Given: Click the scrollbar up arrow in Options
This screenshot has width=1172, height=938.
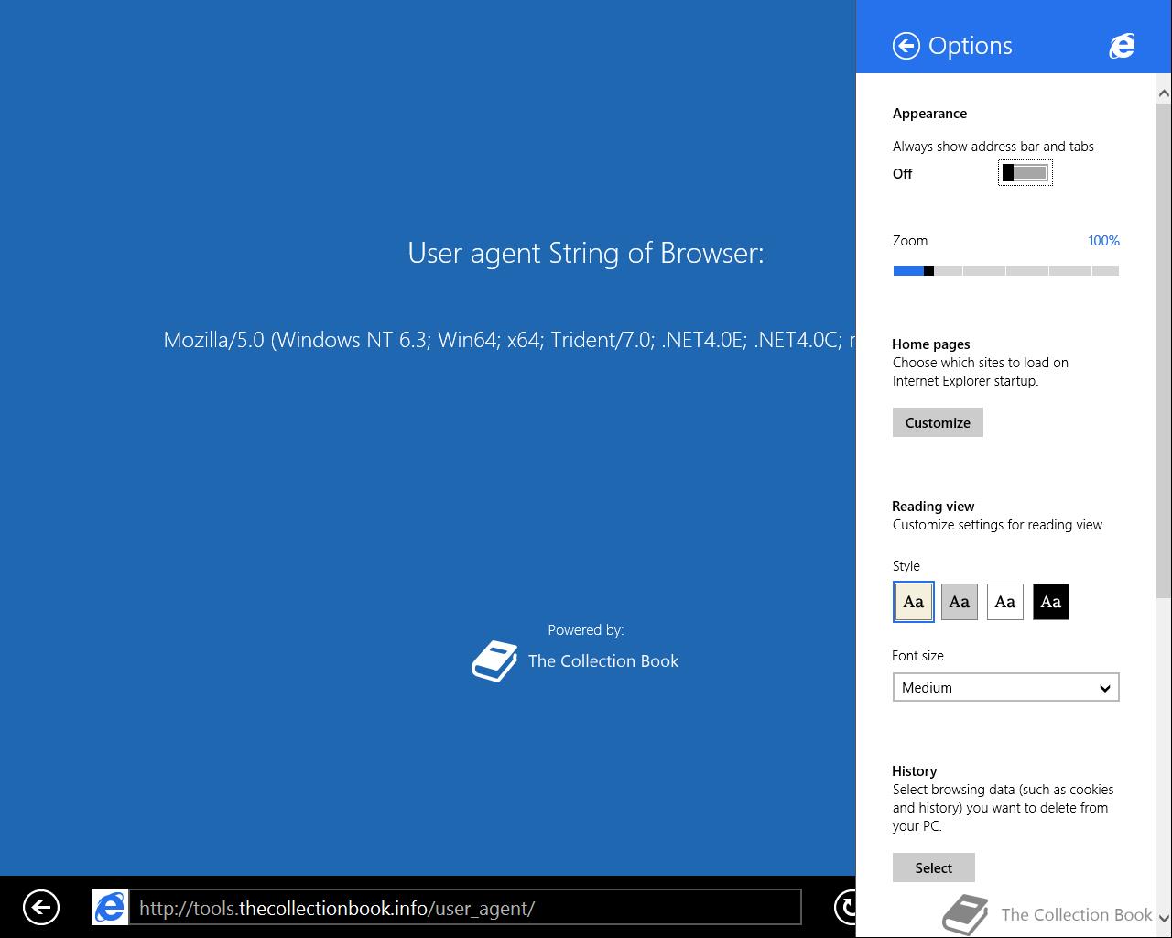Looking at the screenshot, I should point(1164,93).
